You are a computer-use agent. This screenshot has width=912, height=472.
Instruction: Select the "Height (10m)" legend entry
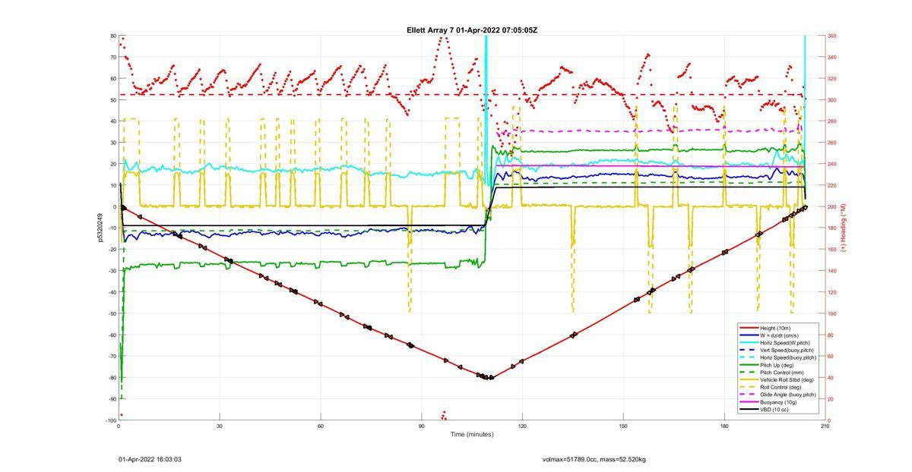[x=776, y=328]
